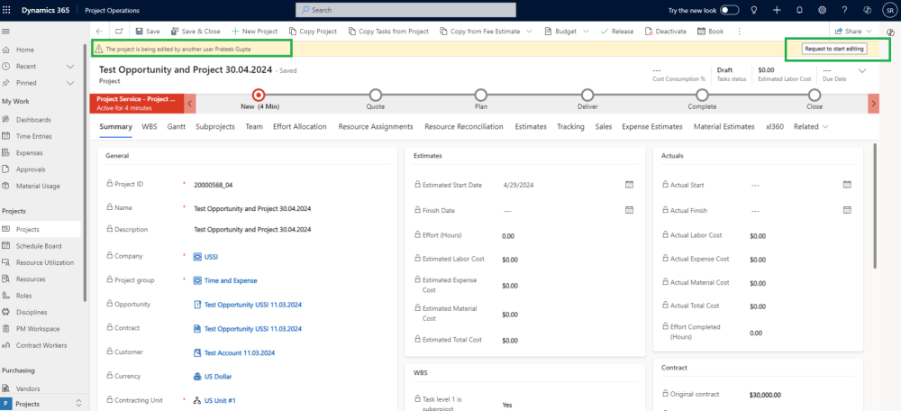Expand Copy from Fee Estimate dropdown
Screen dimensions: 901x411
coord(529,32)
